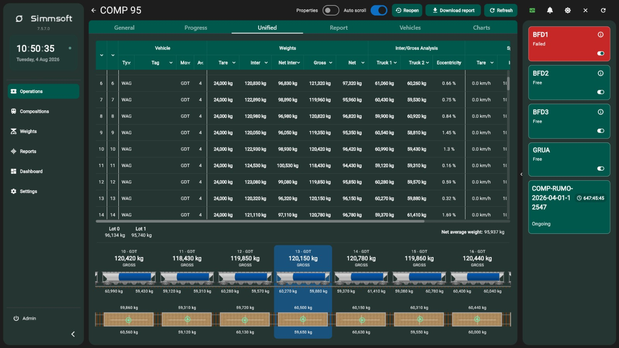This screenshot has height=348, width=619.
Task: Click the Eccentricity column header
Action: click(449, 63)
